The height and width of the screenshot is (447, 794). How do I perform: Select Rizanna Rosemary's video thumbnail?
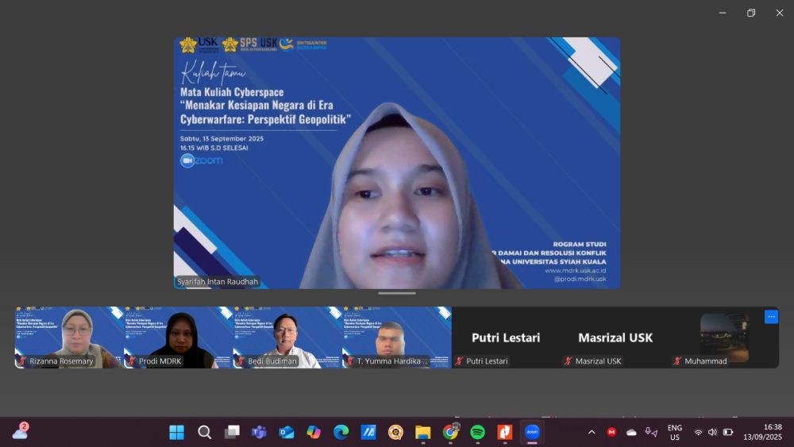click(x=69, y=337)
